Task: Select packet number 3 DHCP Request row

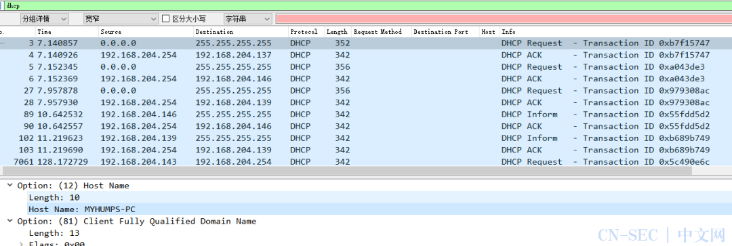Action: point(366,43)
